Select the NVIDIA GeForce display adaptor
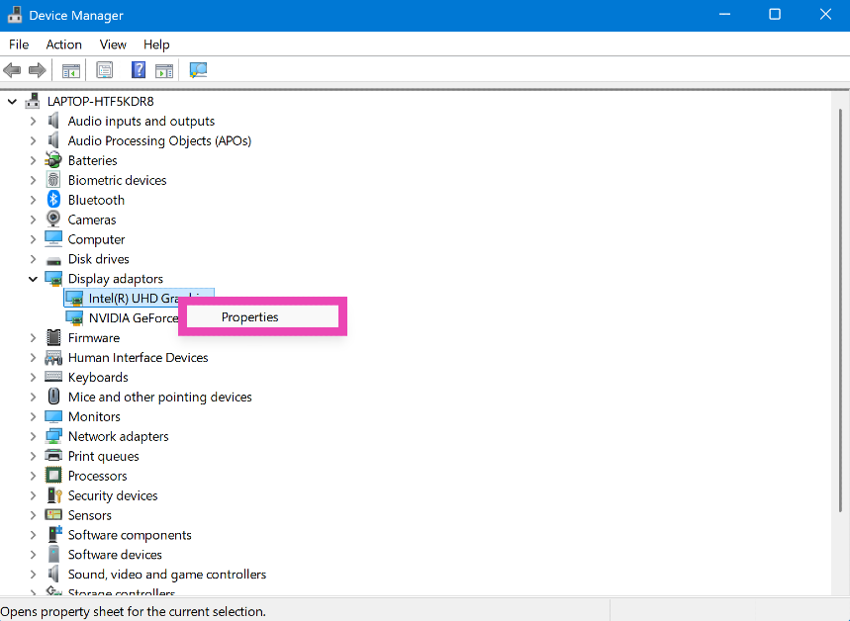The width and height of the screenshot is (850, 621). (132, 318)
